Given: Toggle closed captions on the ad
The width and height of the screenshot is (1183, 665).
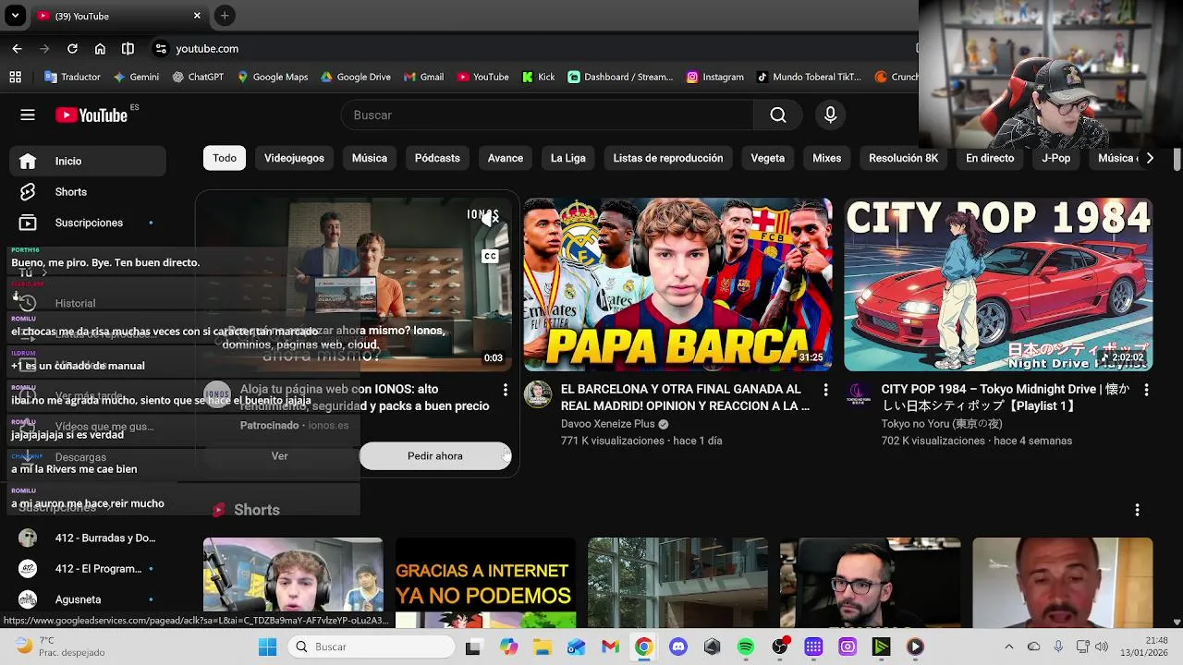Looking at the screenshot, I should (490, 256).
